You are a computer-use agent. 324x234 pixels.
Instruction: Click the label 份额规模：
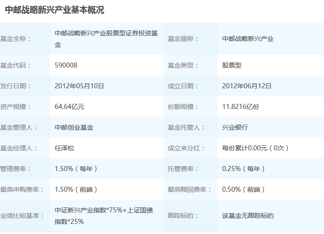(183, 107)
